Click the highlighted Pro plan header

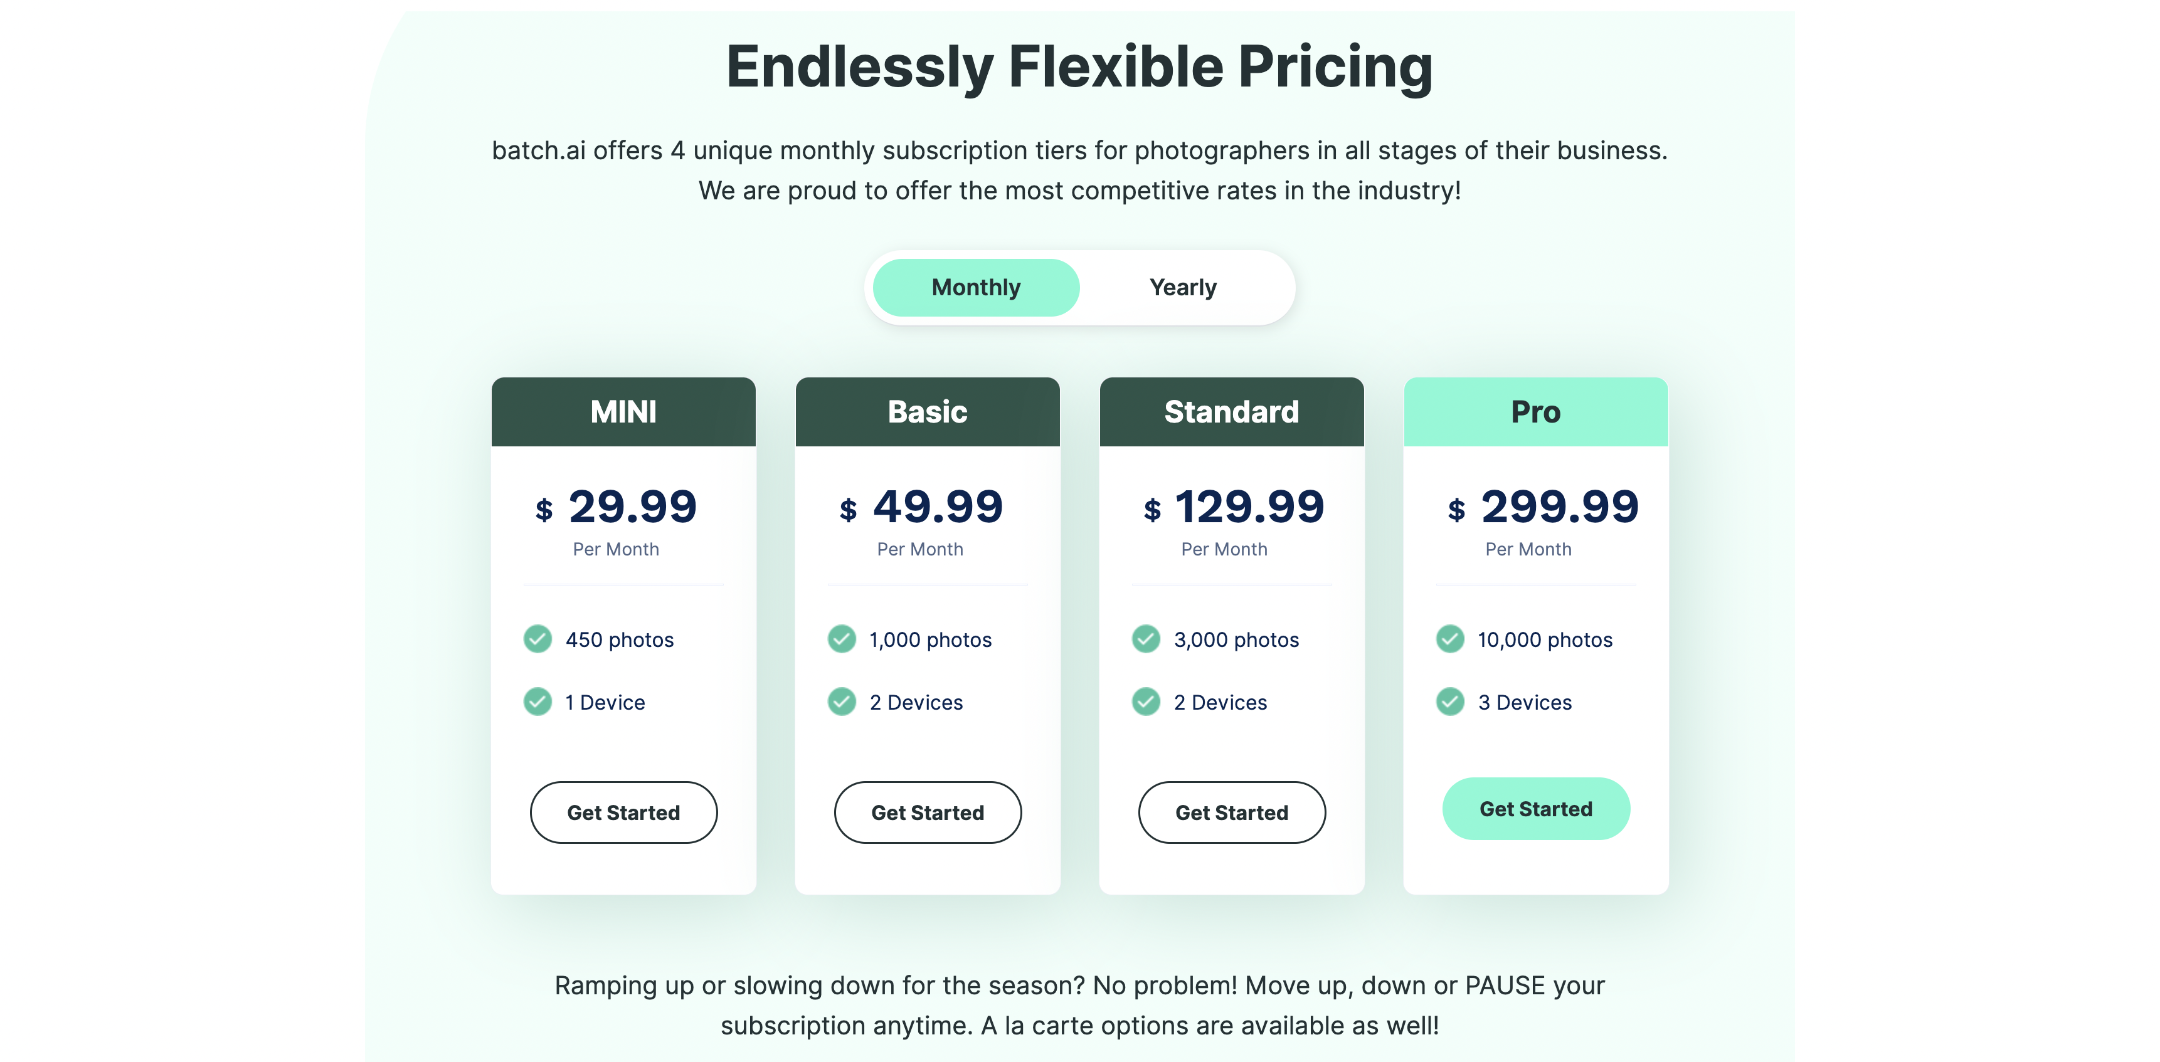[x=1536, y=411]
